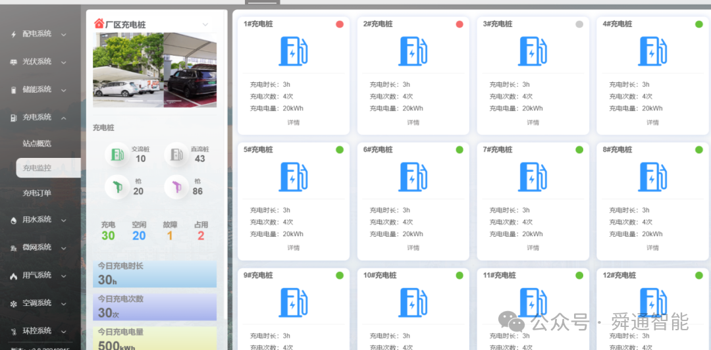Click the battery icon for 储能系统
711x350 pixels.
point(14,89)
